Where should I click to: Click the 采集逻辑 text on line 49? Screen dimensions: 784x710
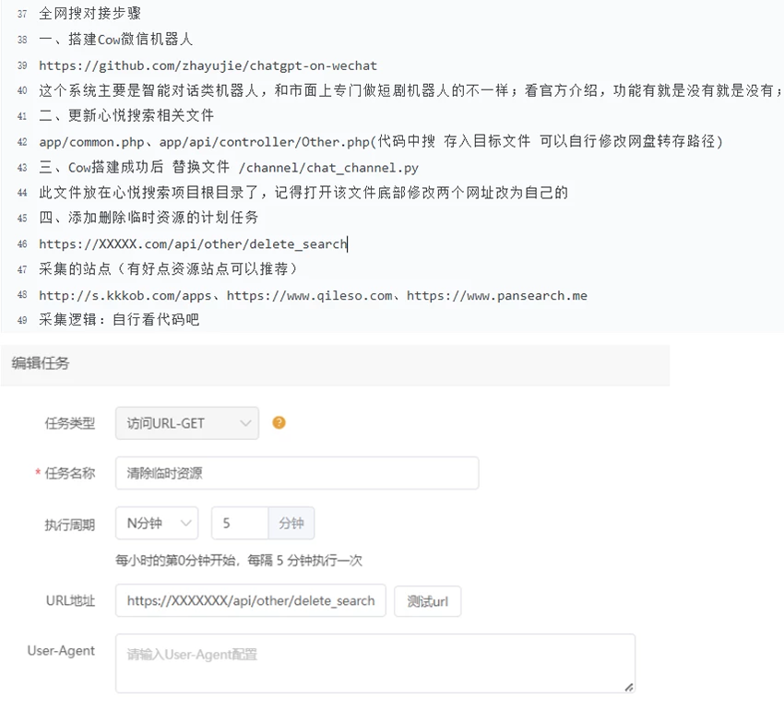pos(70,320)
